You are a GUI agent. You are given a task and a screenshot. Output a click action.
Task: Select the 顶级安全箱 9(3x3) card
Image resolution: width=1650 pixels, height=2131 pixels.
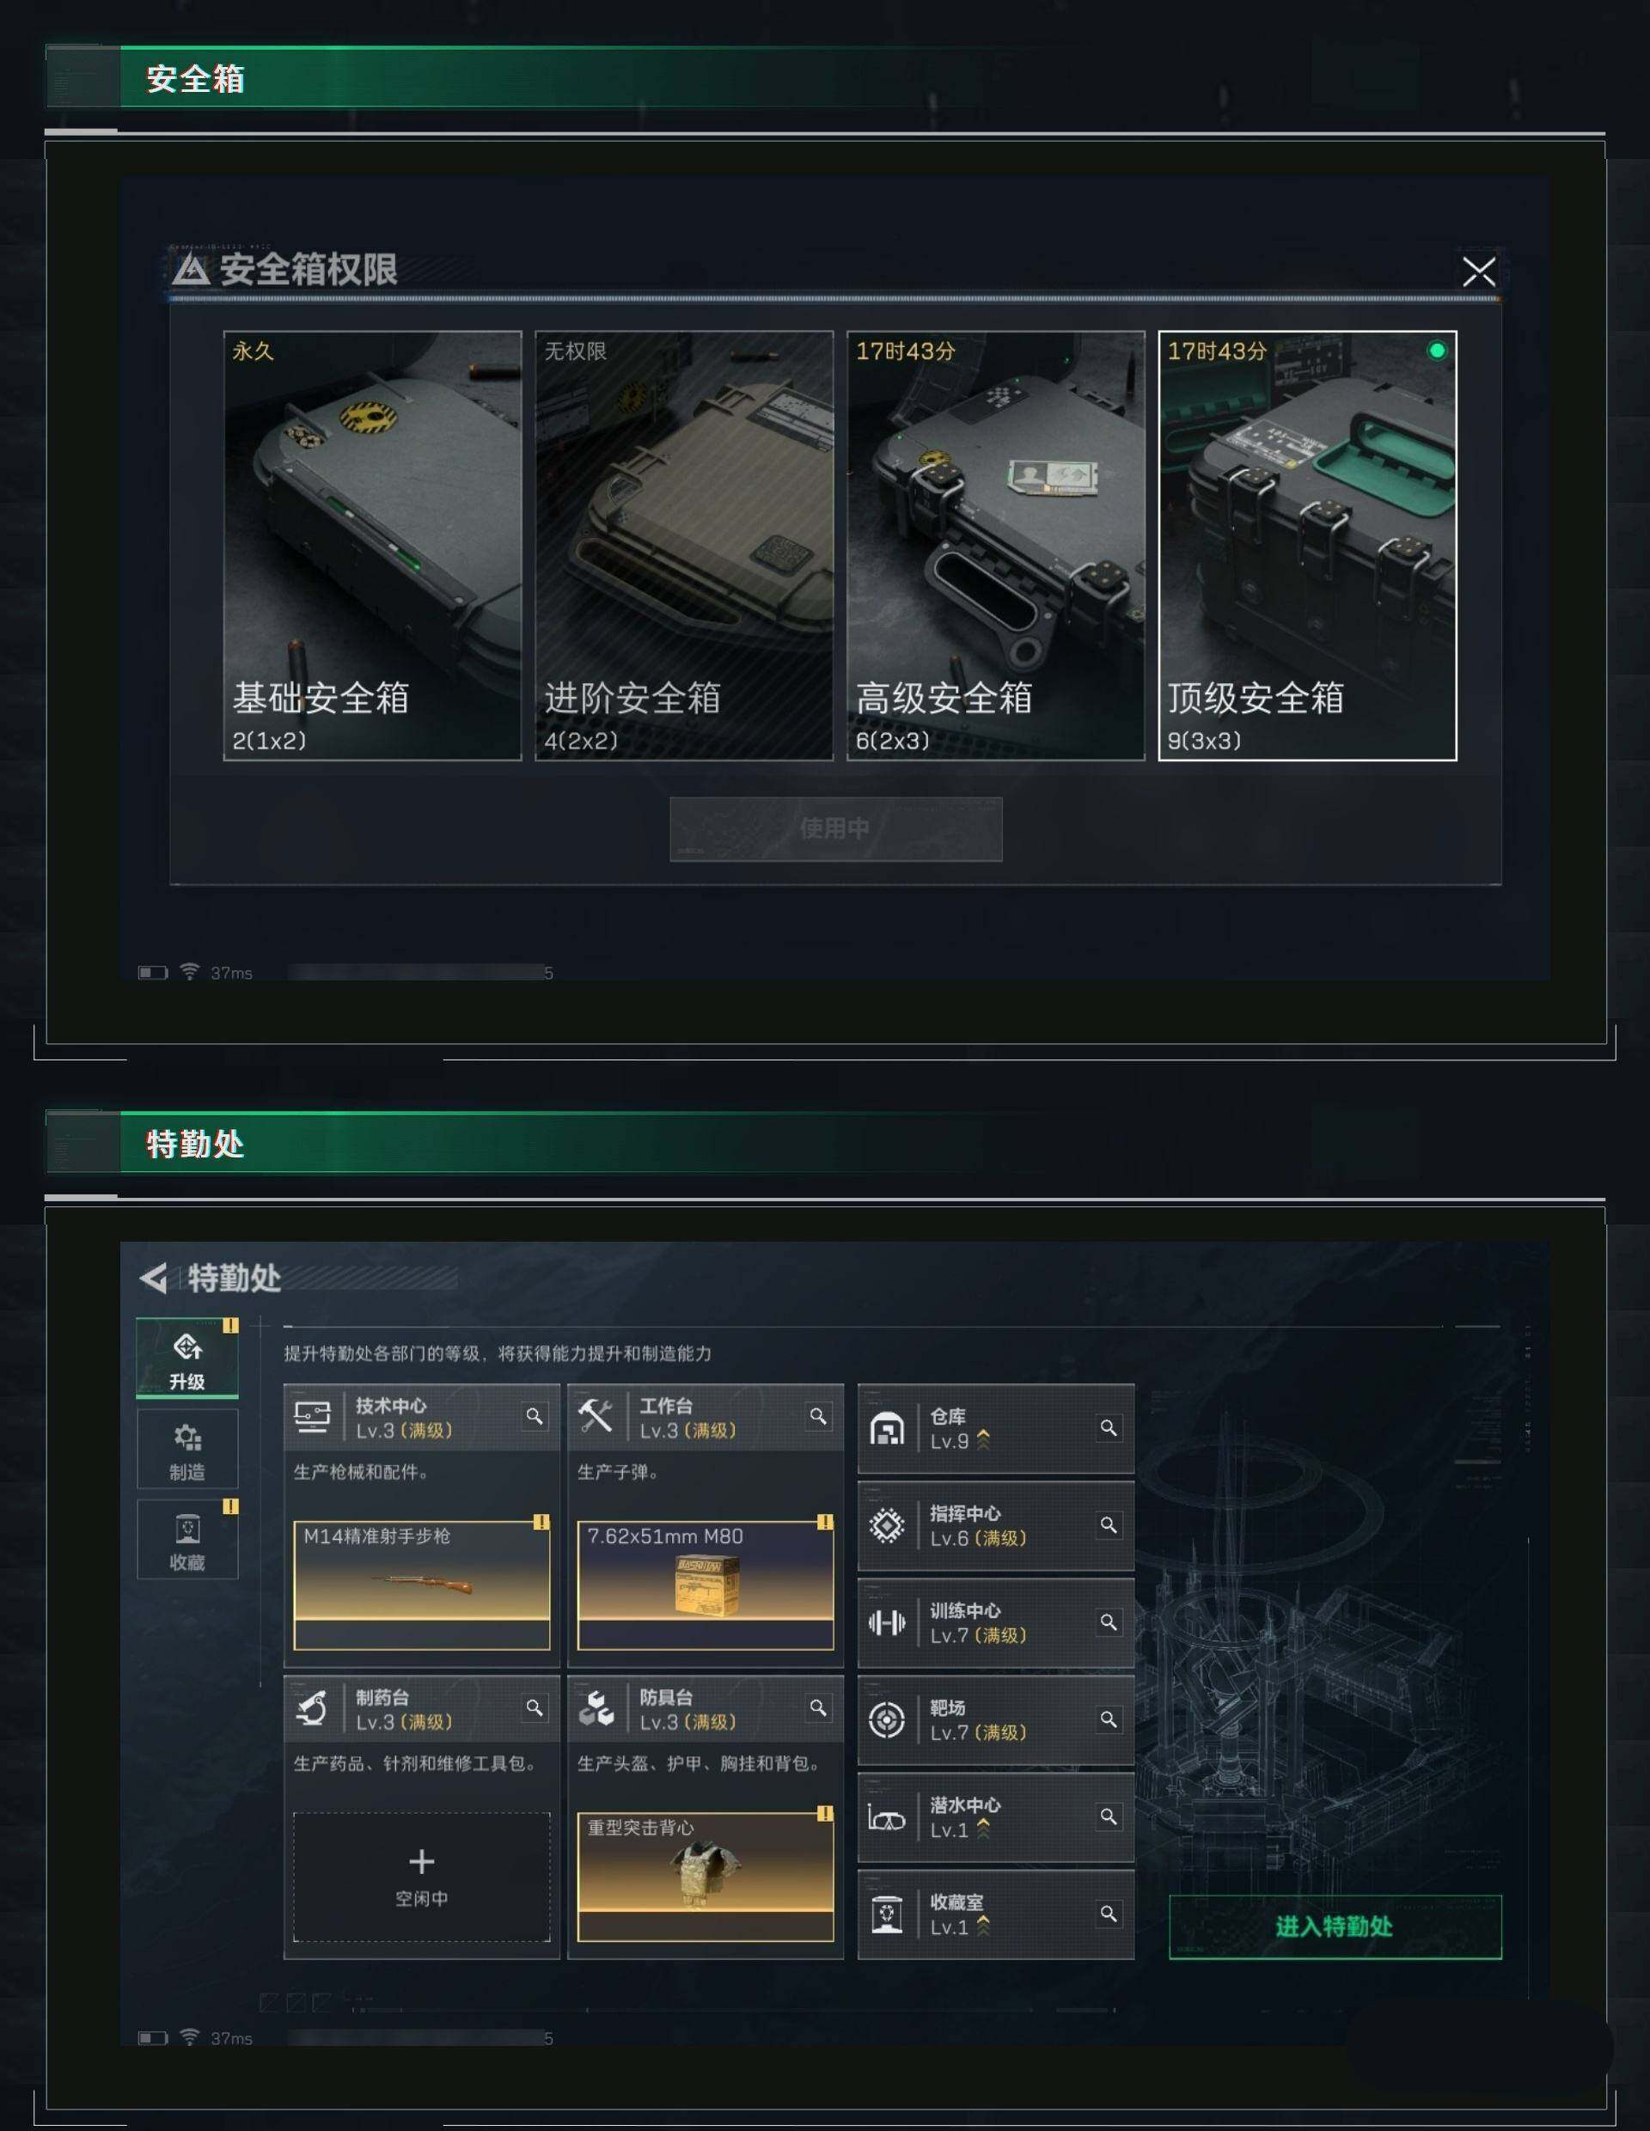click(1307, 546)
